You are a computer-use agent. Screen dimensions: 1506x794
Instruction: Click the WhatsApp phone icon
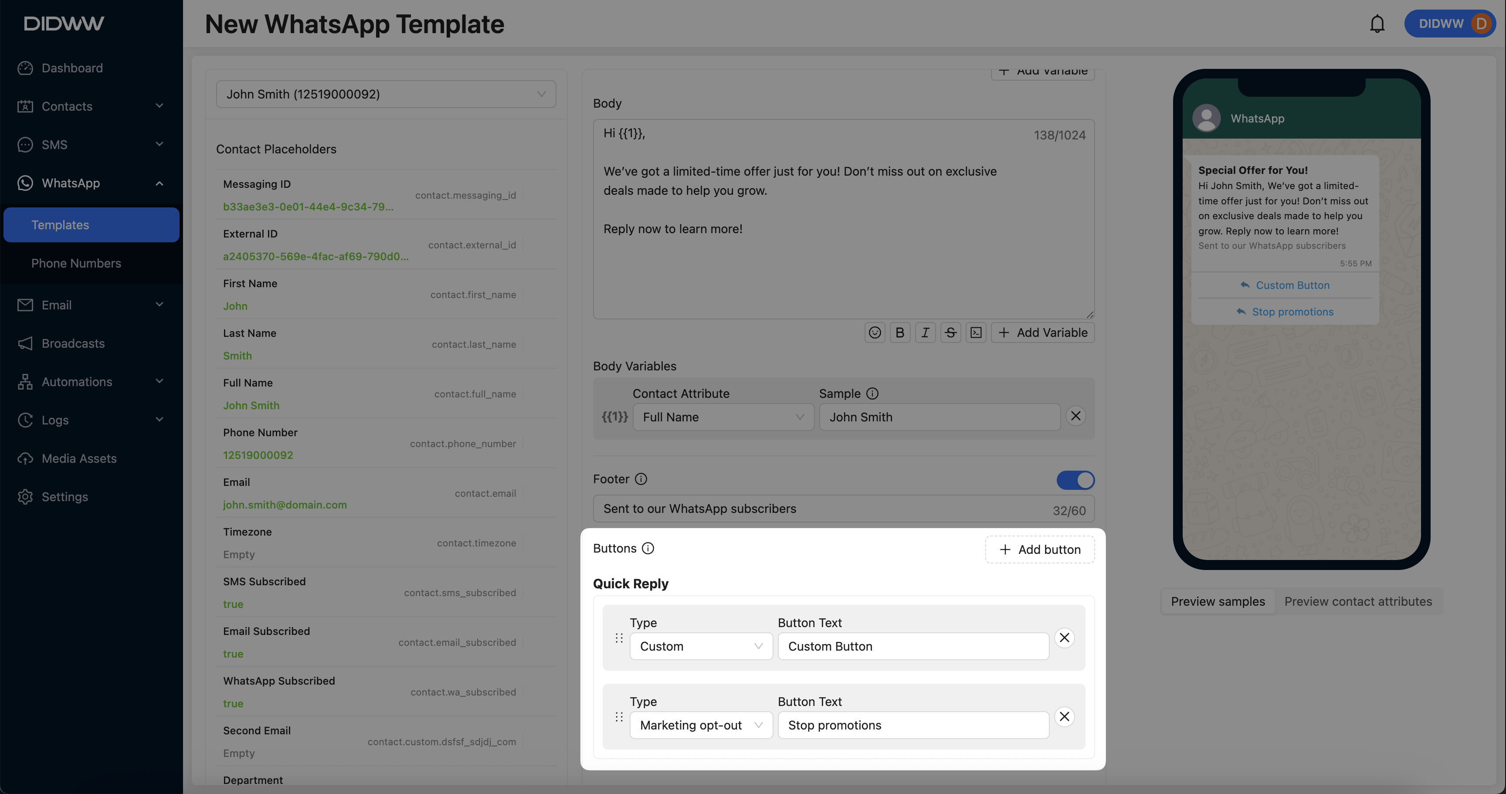[x=25, y=183]
